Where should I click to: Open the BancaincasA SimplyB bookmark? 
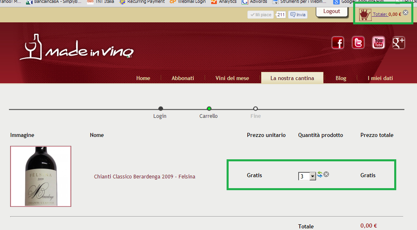(x=54, y=2)
